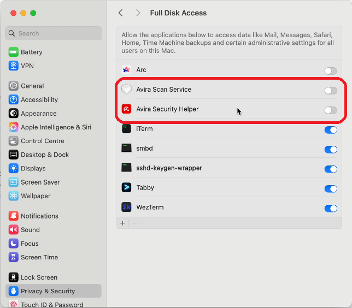This screenshot has width=352, height=308.
Task: Disable Full Disk Access for iTerm
Action: click(331, 130)
